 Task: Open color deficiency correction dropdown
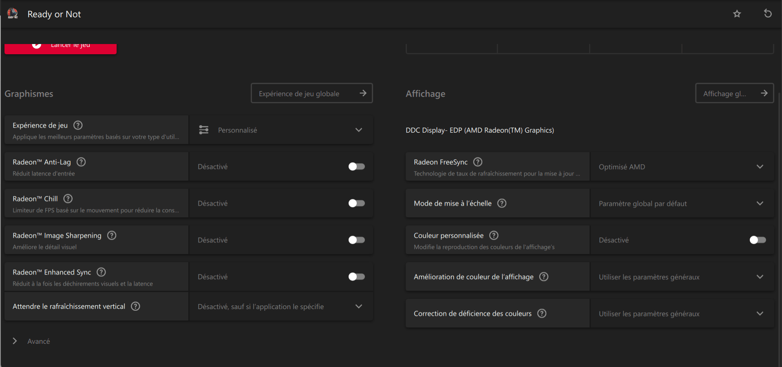682,313
